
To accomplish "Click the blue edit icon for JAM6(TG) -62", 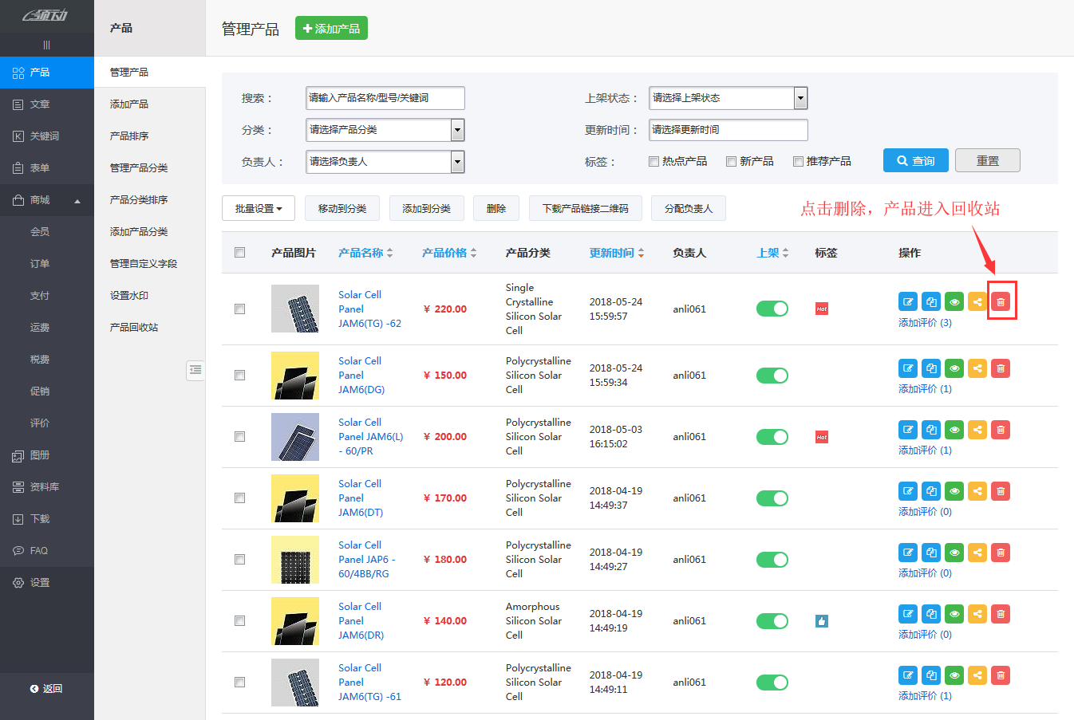I will coord(908,301).
